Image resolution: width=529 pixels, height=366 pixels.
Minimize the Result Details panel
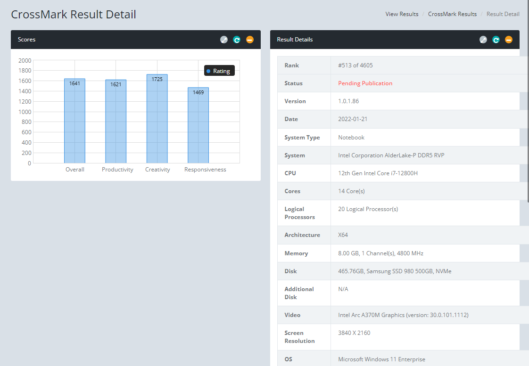coord(509,40)
